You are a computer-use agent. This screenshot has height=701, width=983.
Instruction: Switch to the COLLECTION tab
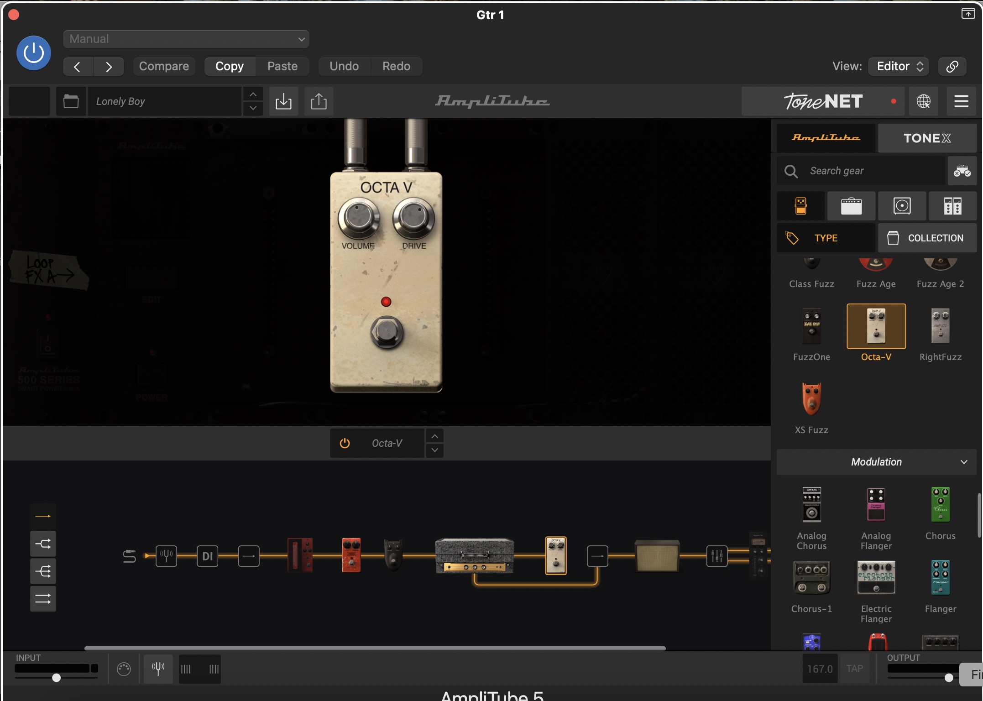927,238
